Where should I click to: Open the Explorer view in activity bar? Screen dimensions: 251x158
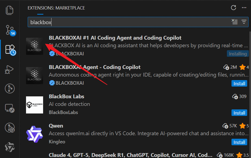click(x=10, y=10)
